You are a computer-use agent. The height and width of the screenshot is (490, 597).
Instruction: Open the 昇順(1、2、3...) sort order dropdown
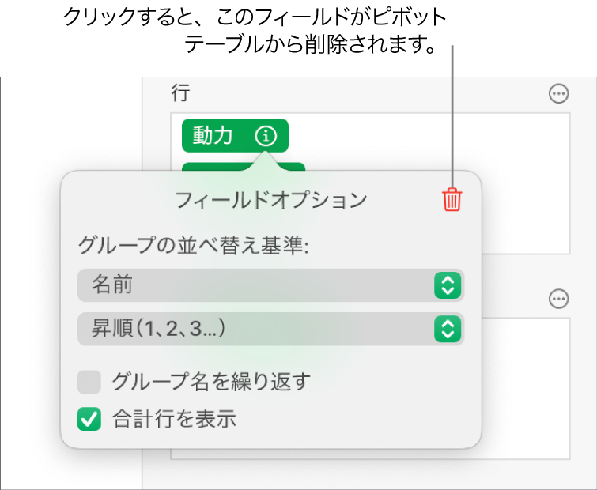coord(253,330)
